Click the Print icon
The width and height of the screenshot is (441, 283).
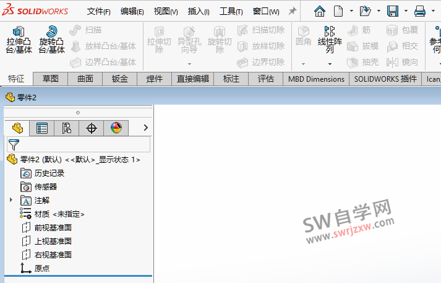tap(419, 11)
